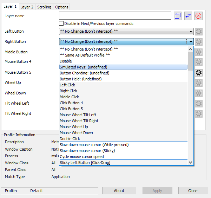
Task: Focus the Layer name text field
Action: click(x=115, y=16)
